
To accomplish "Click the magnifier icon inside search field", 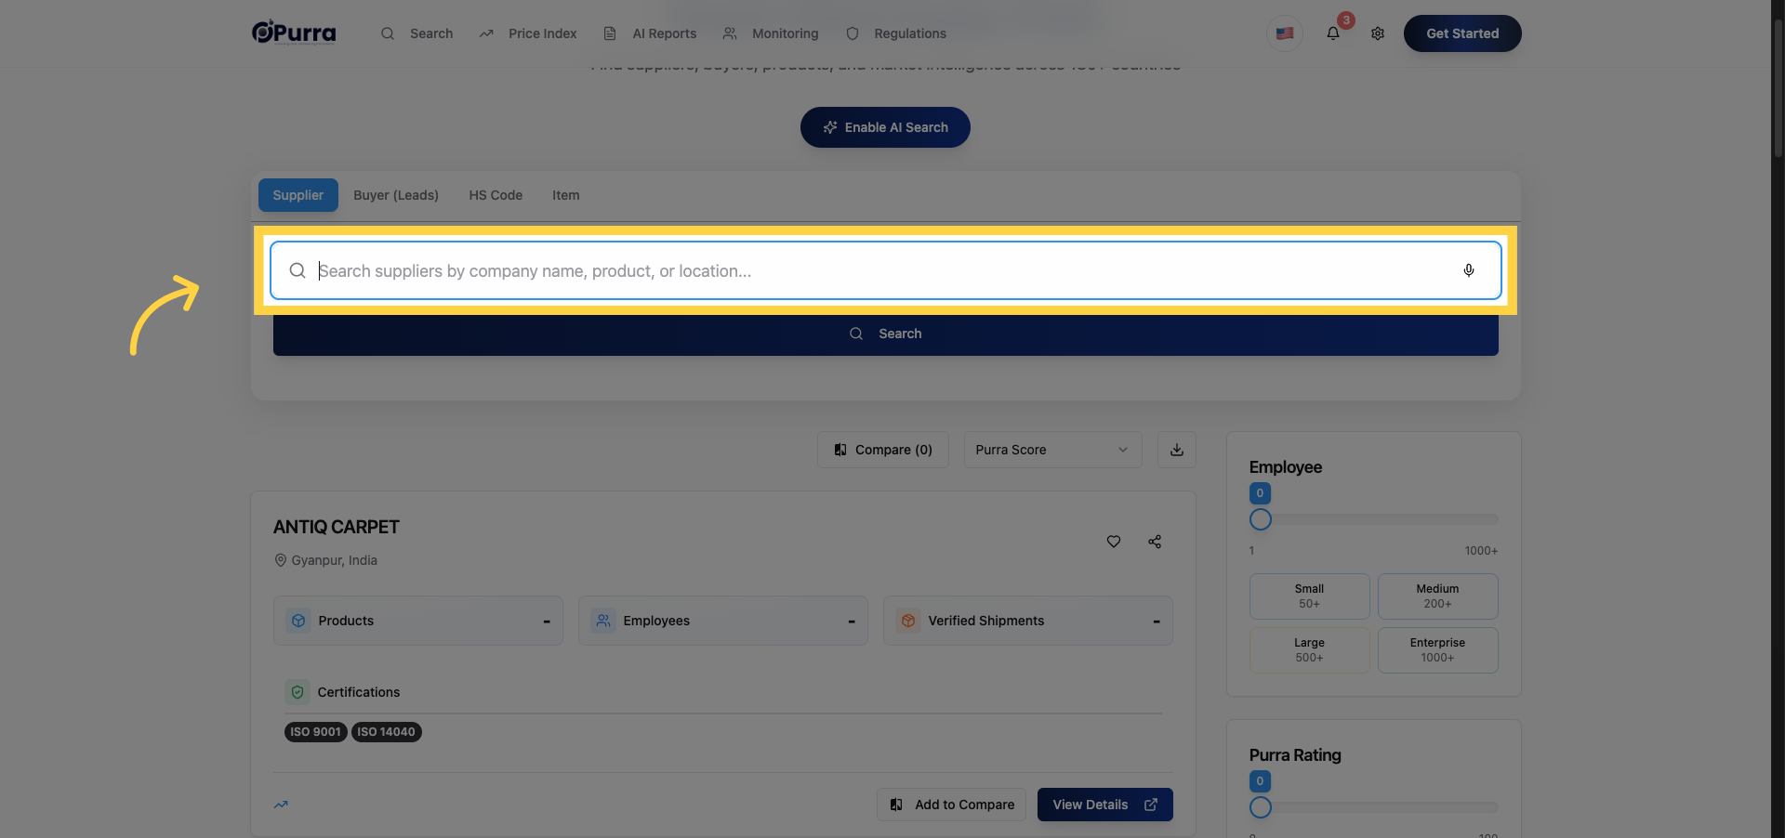I will pos(297,270).
